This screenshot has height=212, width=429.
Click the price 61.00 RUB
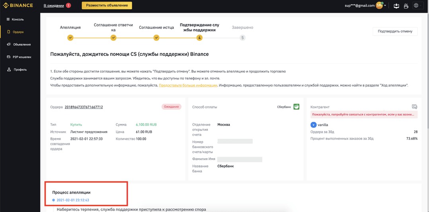[x=144, y=132]
